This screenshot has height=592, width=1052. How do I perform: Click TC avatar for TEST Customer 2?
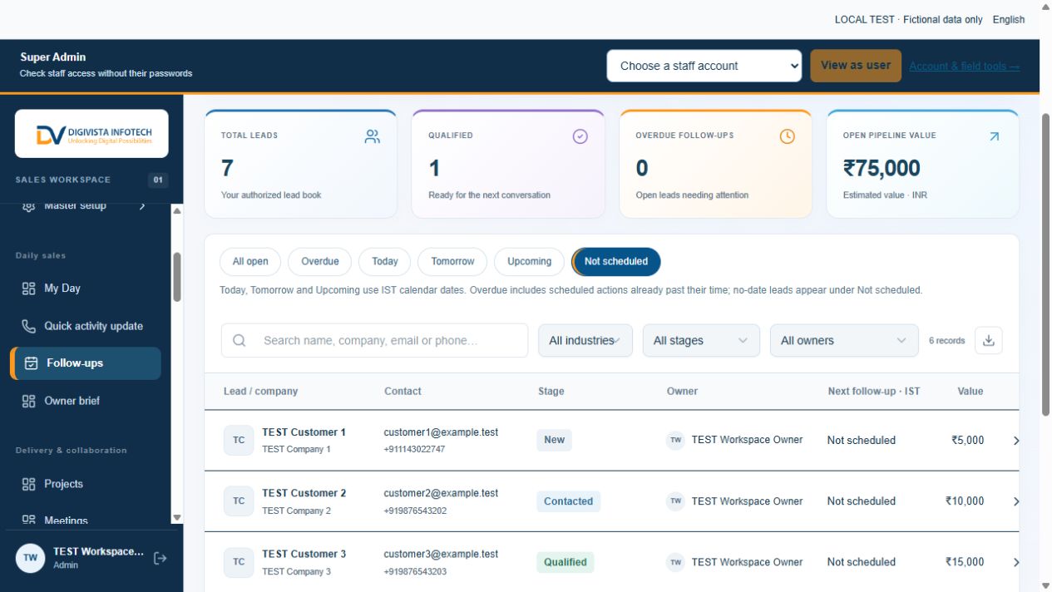click(x=239, y=501)
